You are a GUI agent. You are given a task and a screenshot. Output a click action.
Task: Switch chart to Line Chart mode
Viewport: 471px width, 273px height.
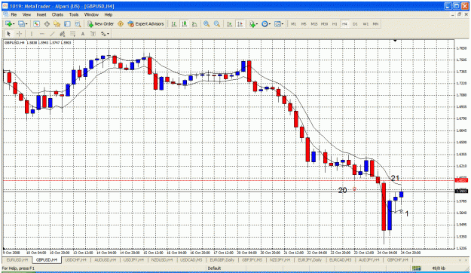click(194, 23)
